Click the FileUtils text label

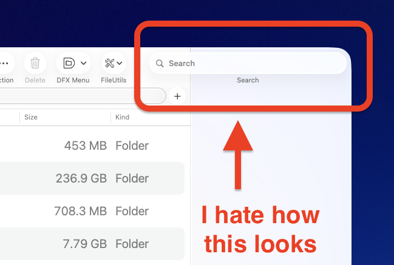tap(114, 80)
